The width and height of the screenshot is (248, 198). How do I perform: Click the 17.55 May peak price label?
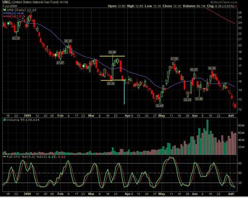pyautogui.click(x=174, y=59)
